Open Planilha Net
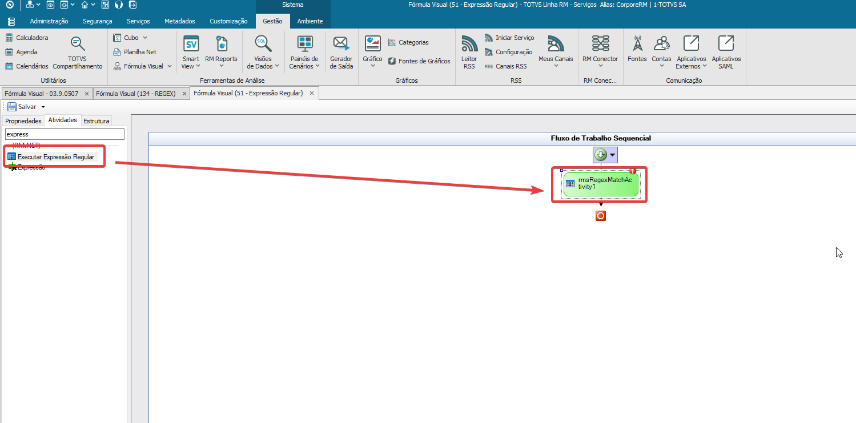The height and width of the screenshot is (423, 856). pos(135,52)
